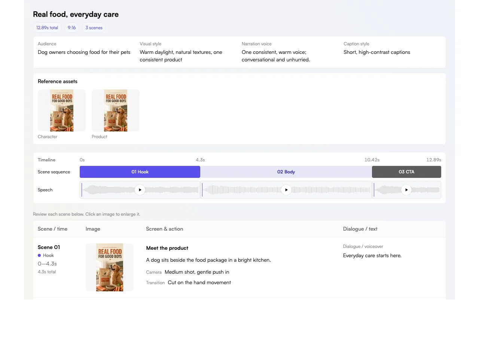The height and width of the screenshot is (337, 479).
Task: Click the 'Medium shot, gentle push in' text
Action: tap(197, 272)
